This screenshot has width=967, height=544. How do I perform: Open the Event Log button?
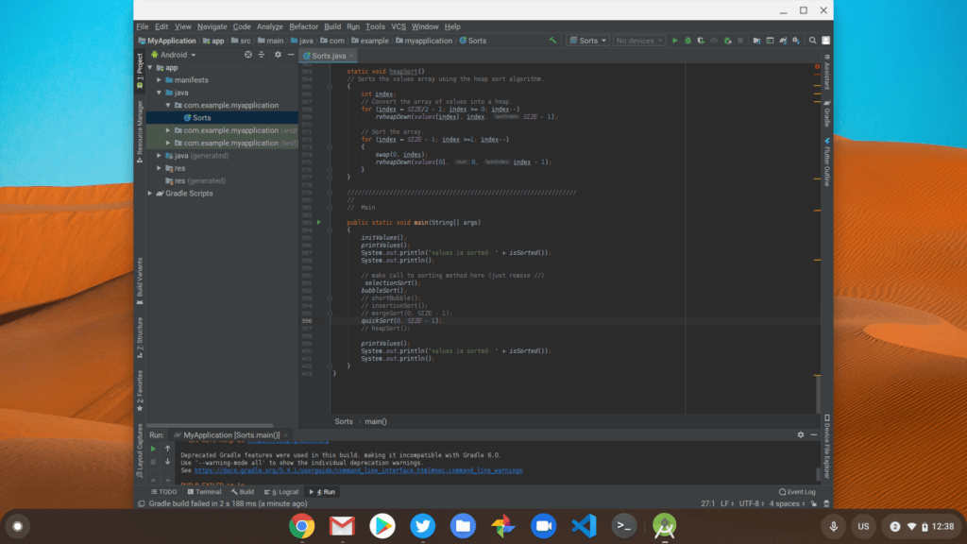pyautogui.click(x=797, y=492)
